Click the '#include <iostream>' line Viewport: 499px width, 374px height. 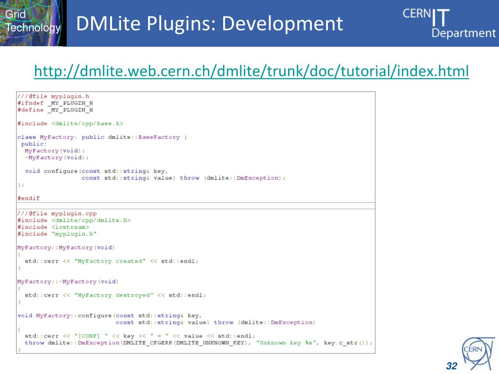click(x=53, y=227)
